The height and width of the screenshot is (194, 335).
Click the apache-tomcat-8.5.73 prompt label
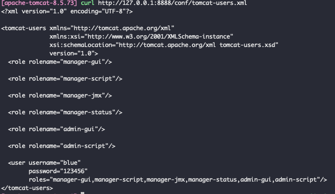[39, 3]
